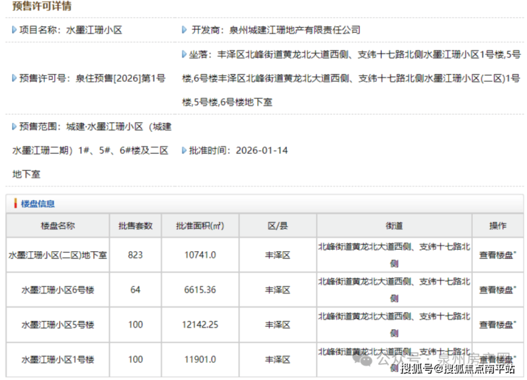Select the arrow icon before 坐落

[x=184, y=54]
